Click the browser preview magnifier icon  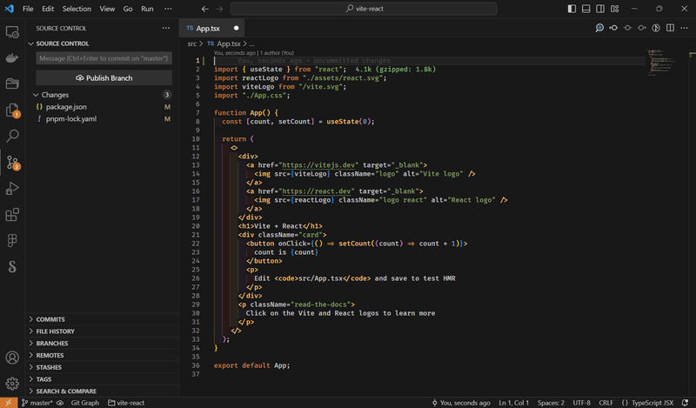(599, 28)
